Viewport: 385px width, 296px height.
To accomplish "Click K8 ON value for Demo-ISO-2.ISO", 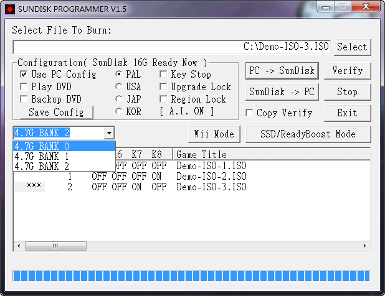I will (156, 177).
